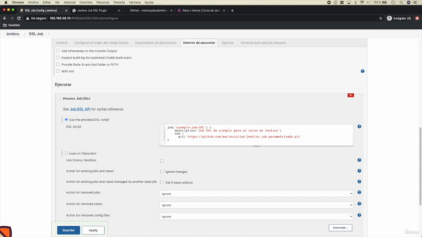Click the Apply button
Screen dimensions: 422x237
tap(93, 230)
